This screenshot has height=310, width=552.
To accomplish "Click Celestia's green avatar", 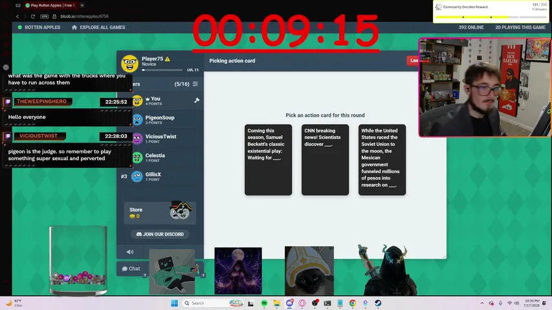I will coord(137,158).
